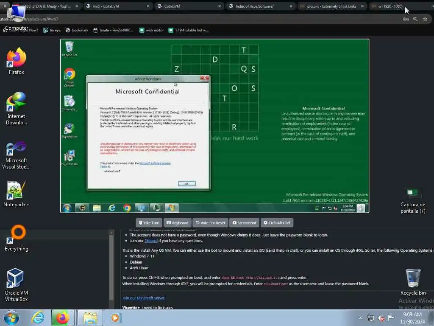Image resolution: width=434 pixels, height=326 pixels.
Task: Open 1.19.4 (stable but w... bookmark
Action: click(x=189, y=30)
